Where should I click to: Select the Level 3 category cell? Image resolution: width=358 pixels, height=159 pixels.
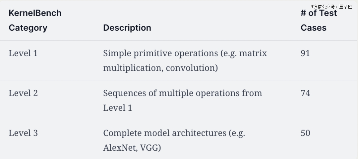23,133
